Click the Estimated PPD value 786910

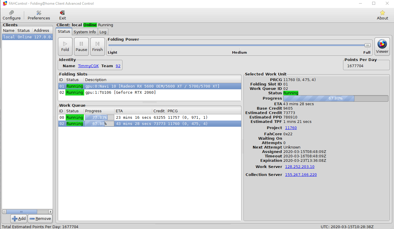click(x=290, y=117)
